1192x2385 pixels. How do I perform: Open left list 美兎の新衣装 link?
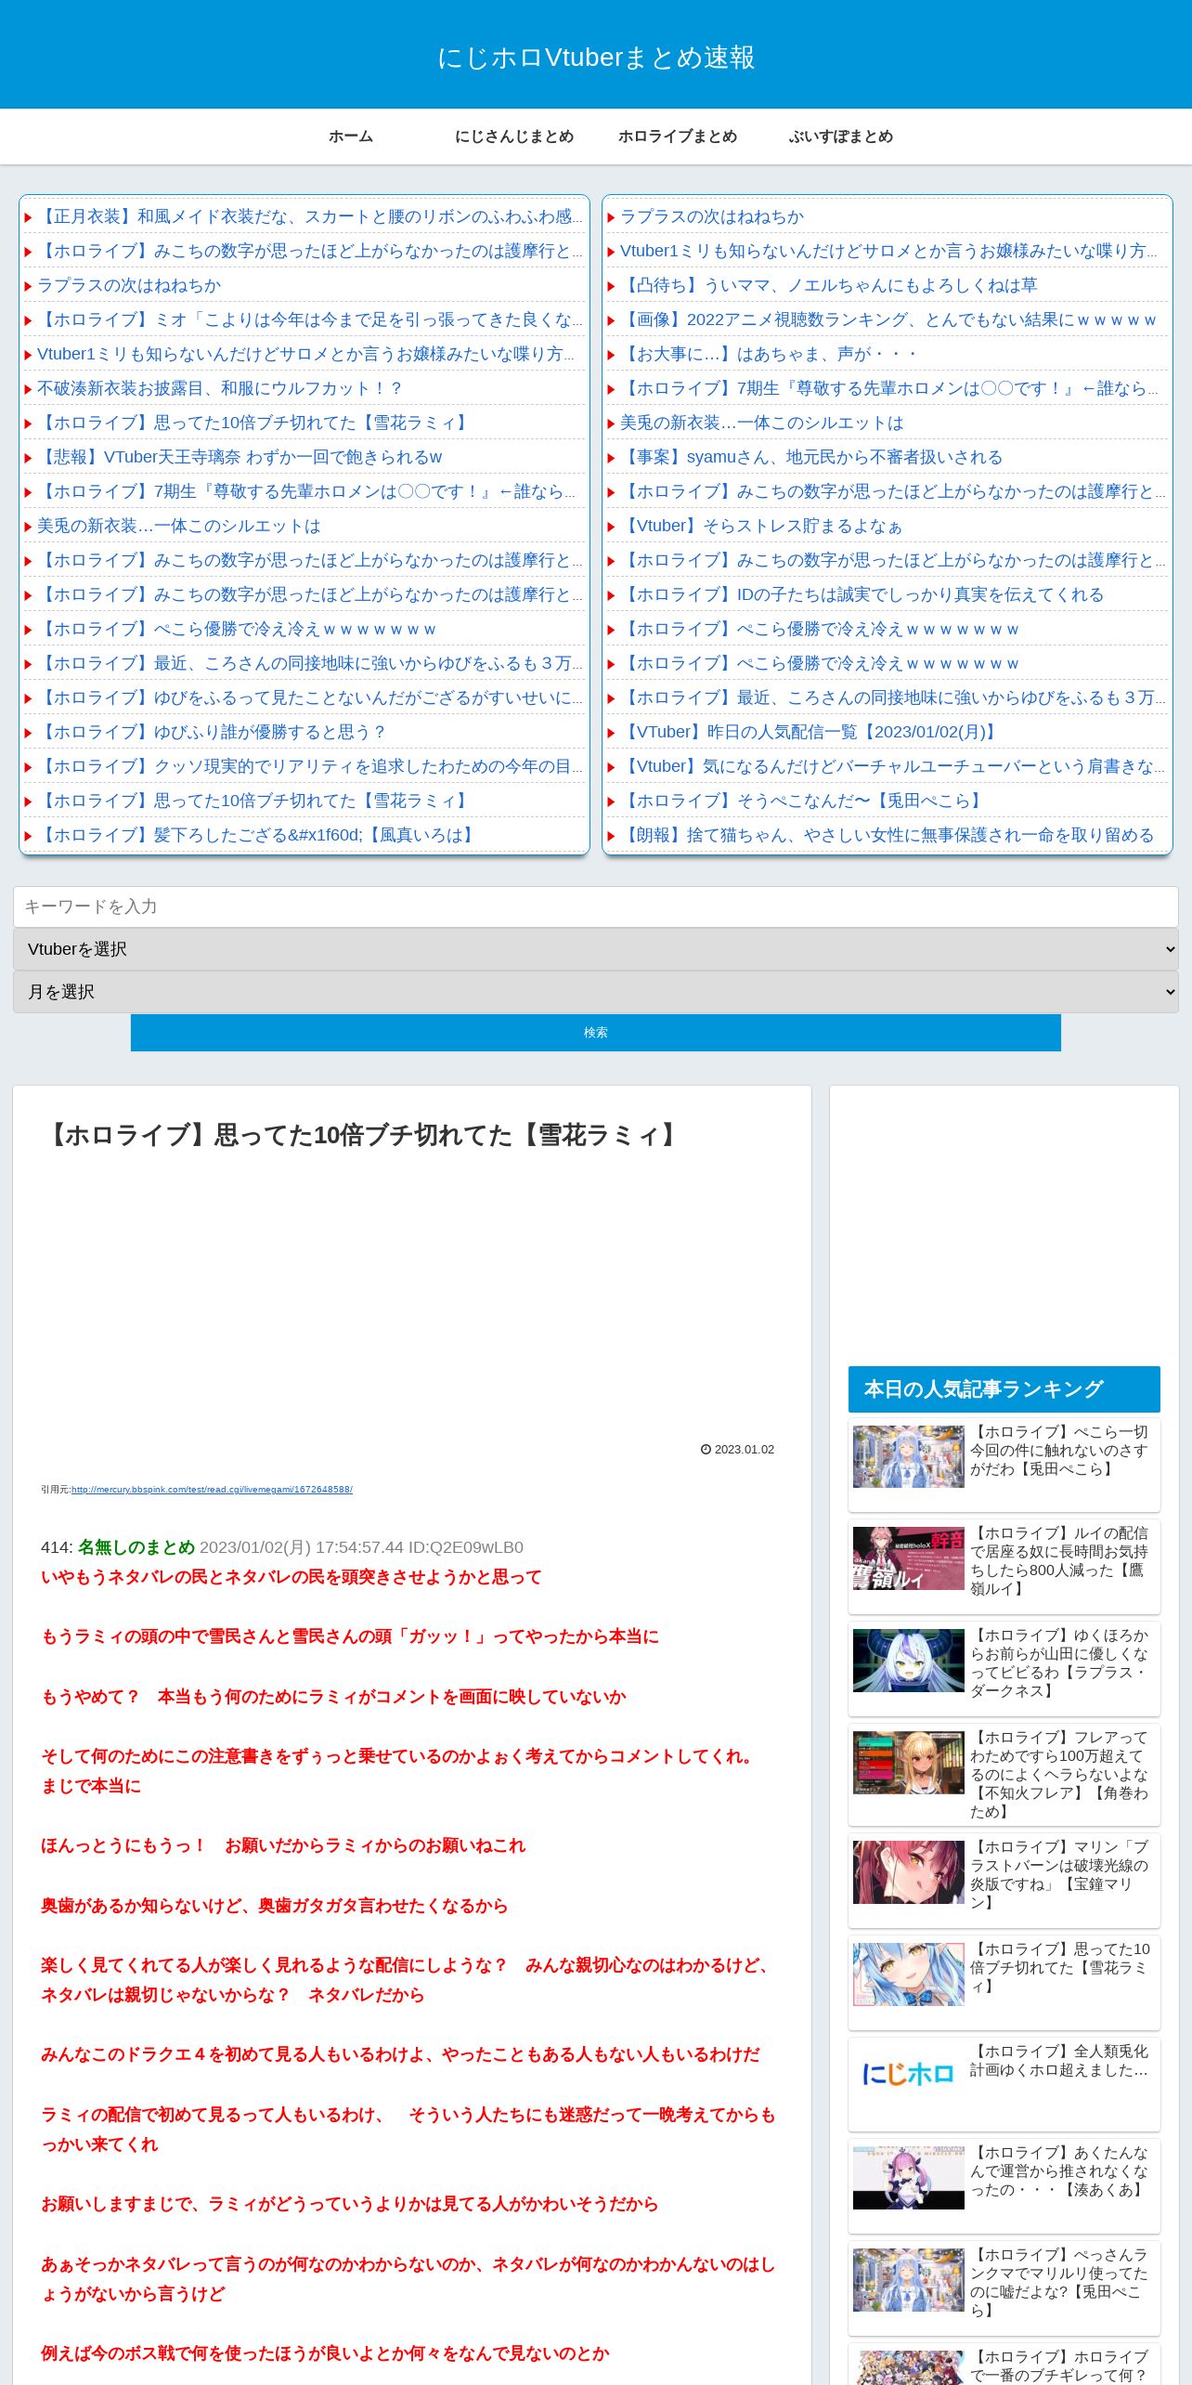[x=178, y=526]
